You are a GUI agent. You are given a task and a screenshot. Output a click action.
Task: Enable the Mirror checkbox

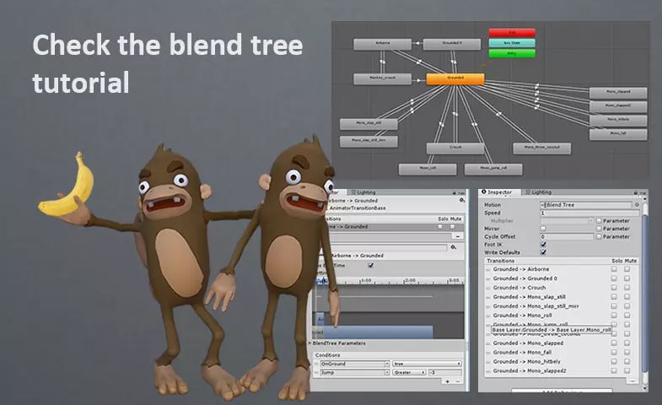click(x=543, y=229)
